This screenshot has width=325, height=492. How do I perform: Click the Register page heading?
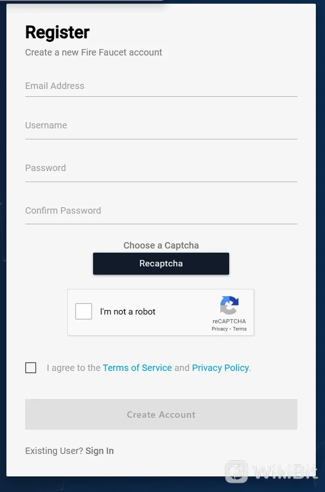[x=57, y=32]
